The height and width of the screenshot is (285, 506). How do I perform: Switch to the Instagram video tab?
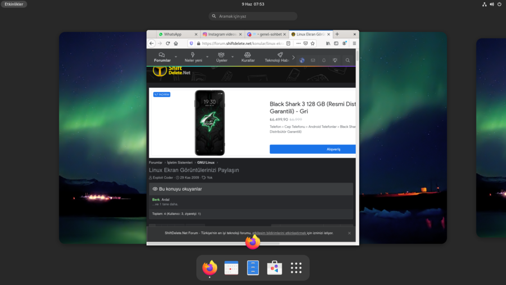[222, 34]
